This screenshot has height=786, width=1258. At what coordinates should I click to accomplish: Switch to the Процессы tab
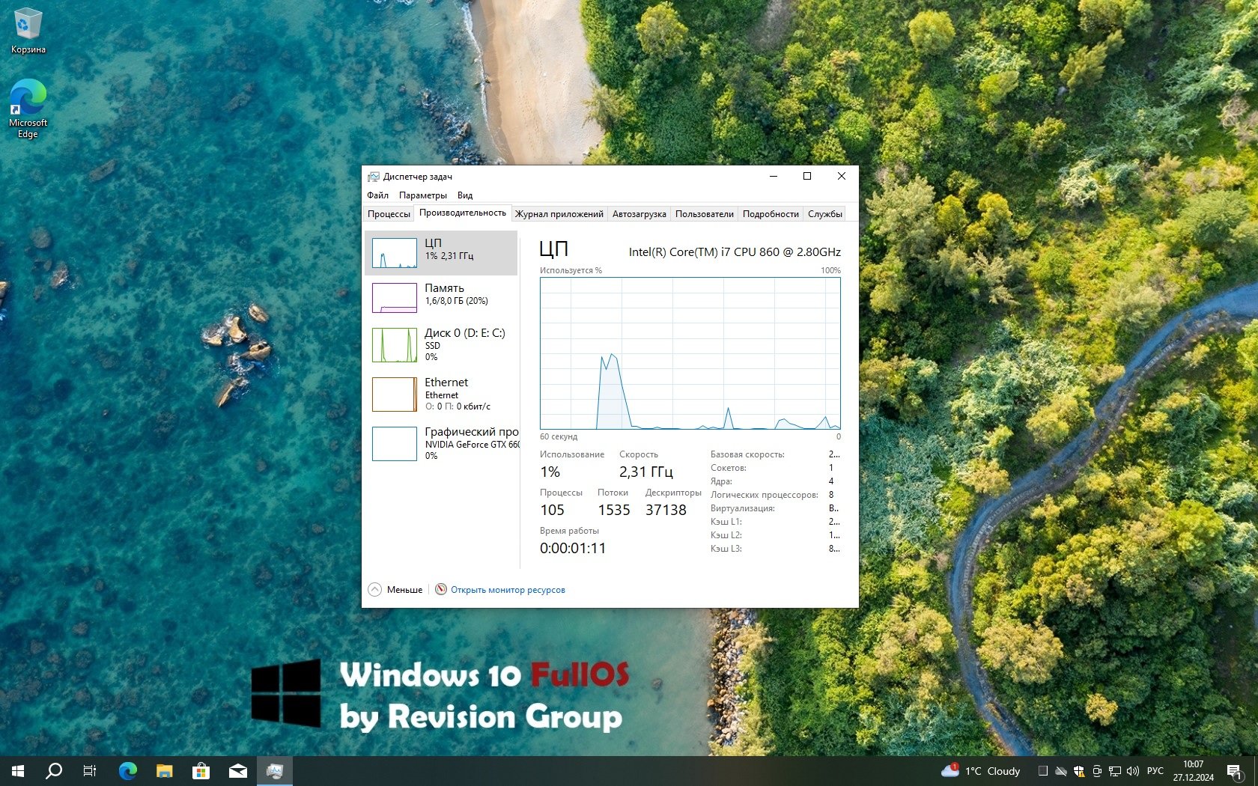click(x=389, y=214)
